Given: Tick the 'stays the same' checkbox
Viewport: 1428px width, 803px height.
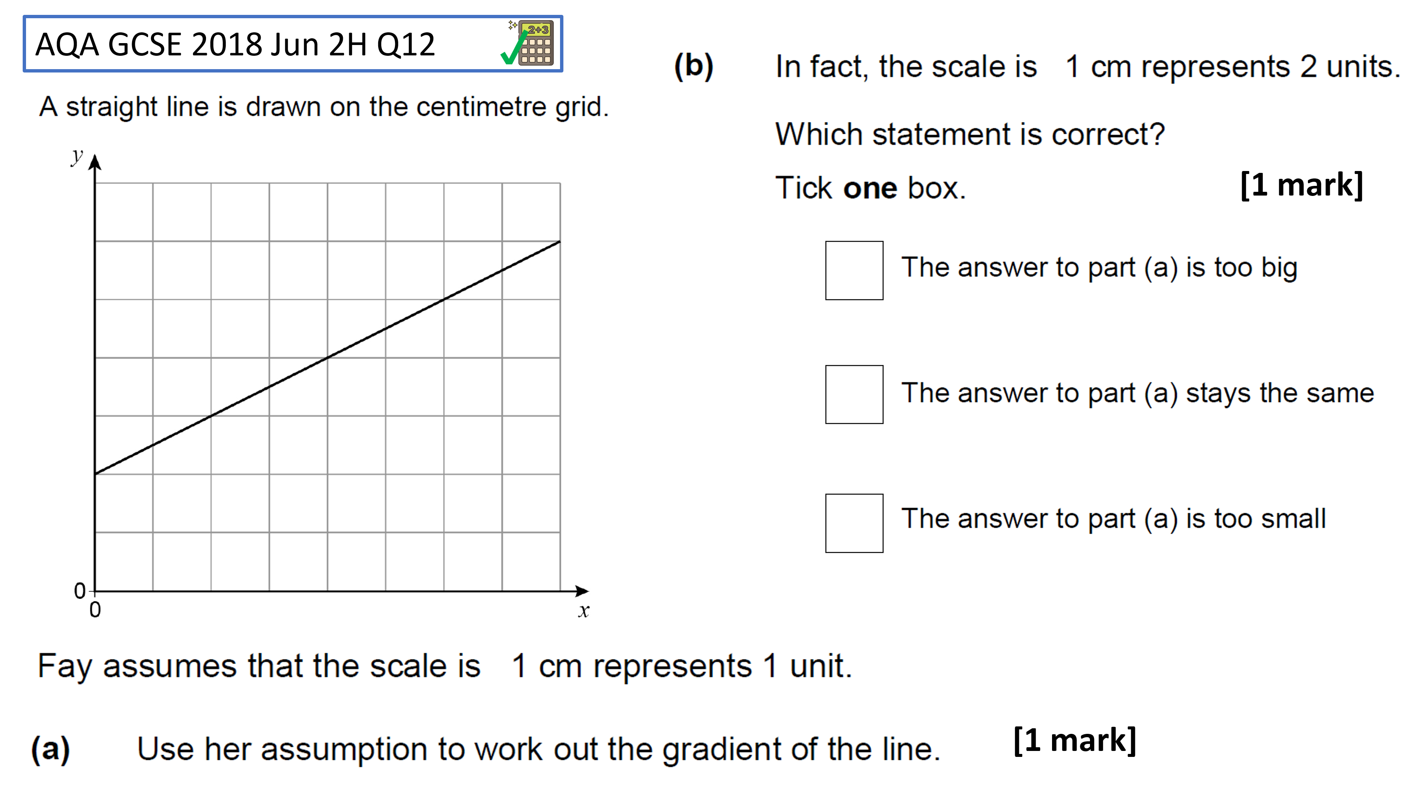Looking at the screenshot, I should pyautogui.click(x=854, y=394).
